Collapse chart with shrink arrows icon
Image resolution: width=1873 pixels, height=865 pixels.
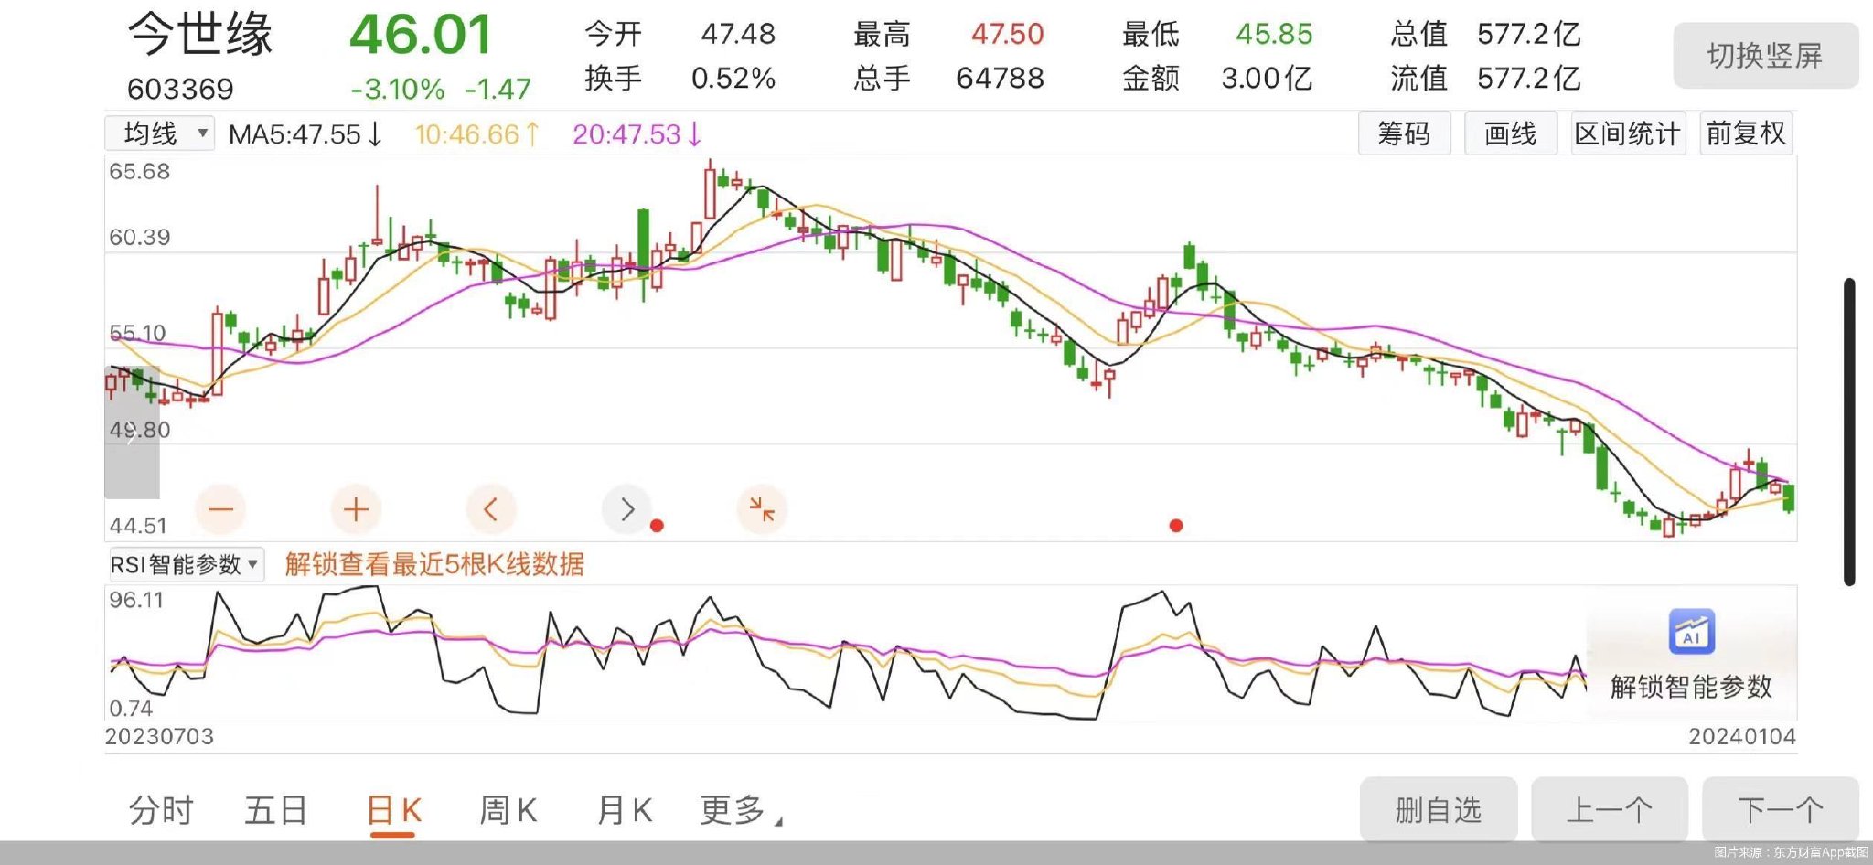pyautogui.click(x=762, y=509)
